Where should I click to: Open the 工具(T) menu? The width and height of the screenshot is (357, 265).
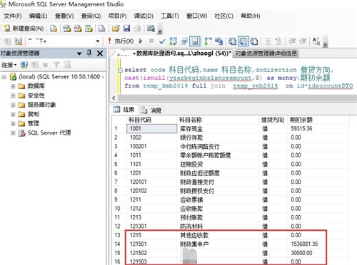point(170,16)
